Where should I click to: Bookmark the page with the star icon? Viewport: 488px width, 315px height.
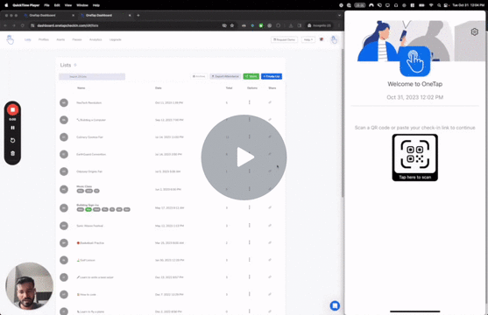tap(232, 25)
